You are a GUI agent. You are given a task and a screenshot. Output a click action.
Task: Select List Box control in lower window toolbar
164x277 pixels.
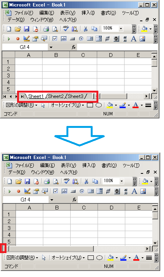(91, 191)
